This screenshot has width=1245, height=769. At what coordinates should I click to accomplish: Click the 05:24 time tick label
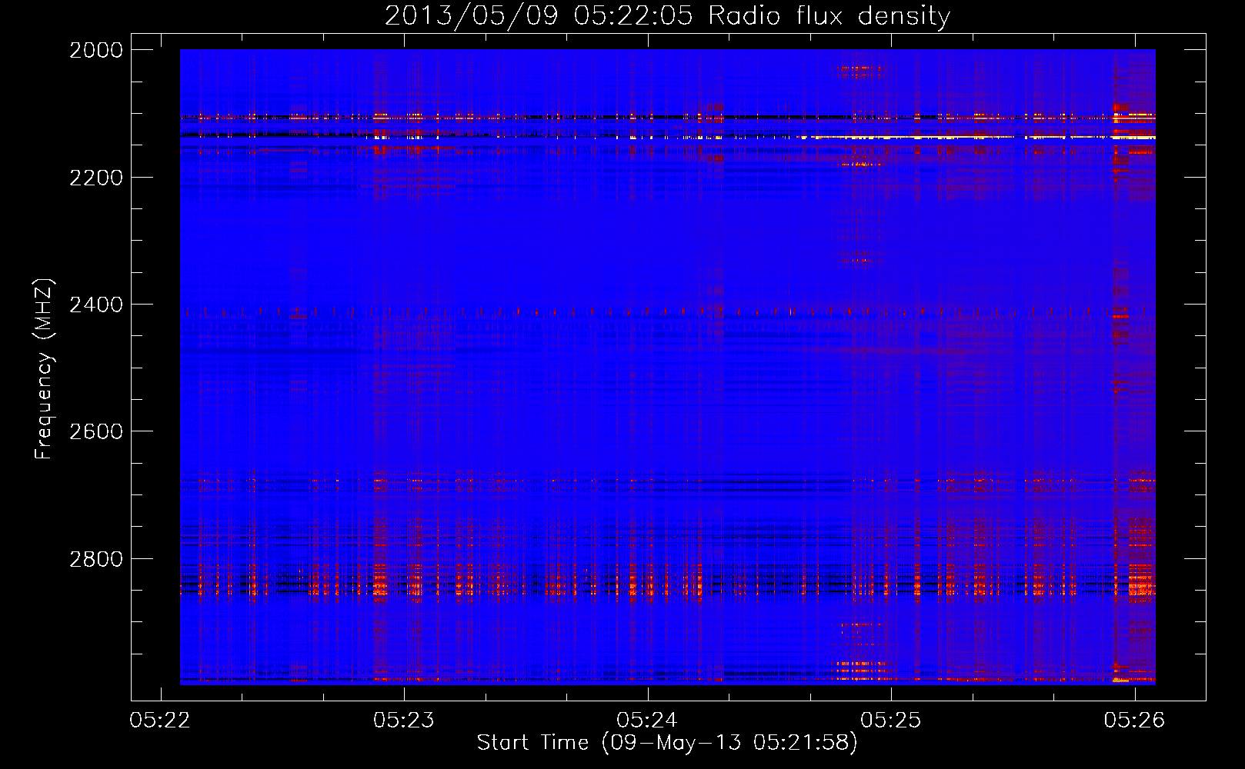coord(647,720)
